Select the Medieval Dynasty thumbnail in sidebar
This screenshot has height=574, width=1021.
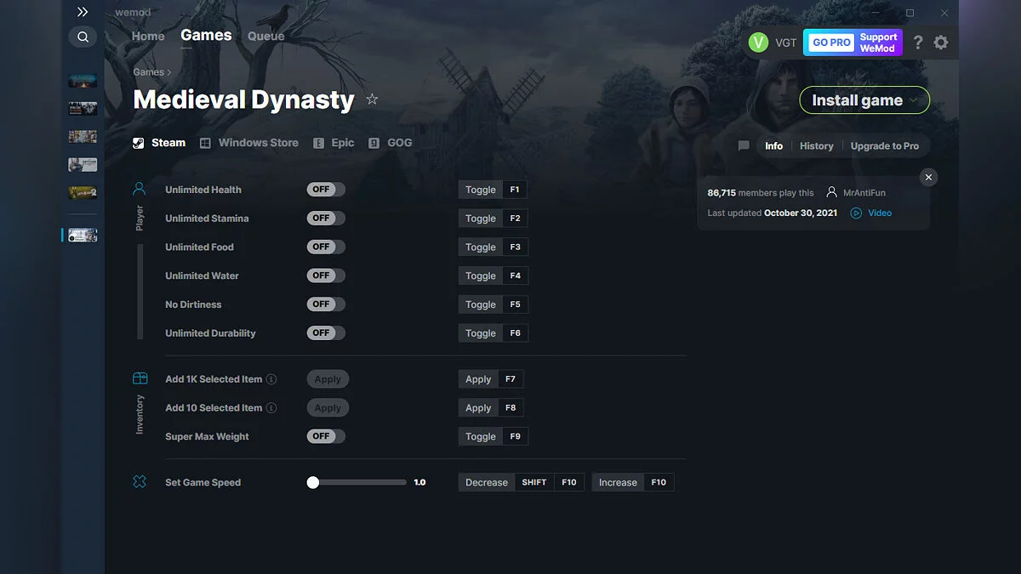81,235
